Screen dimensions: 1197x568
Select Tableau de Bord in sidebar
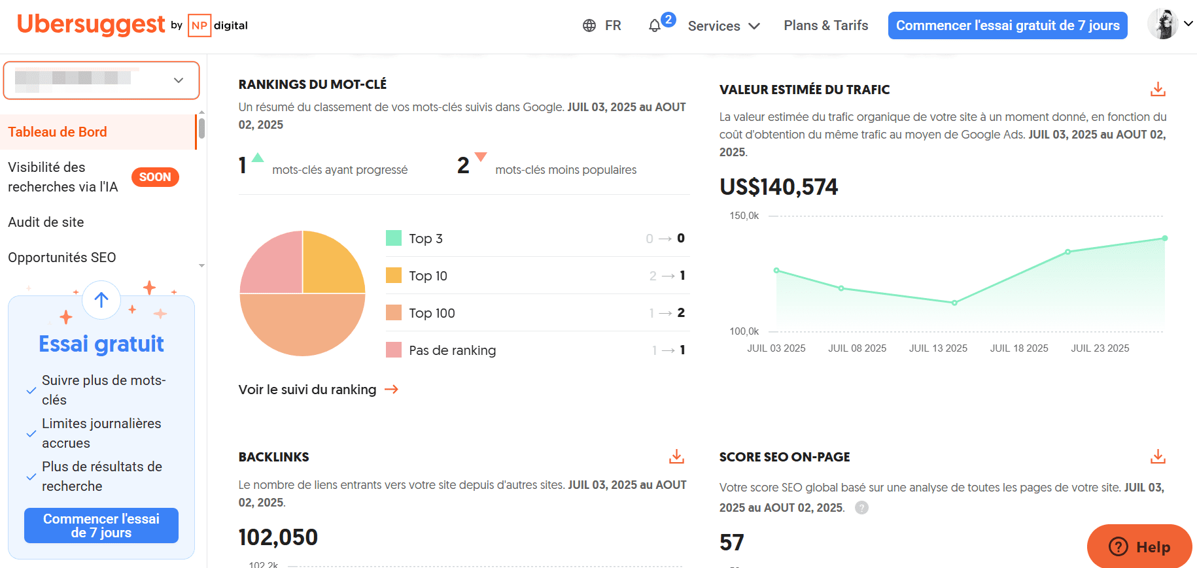coord(98,132)
